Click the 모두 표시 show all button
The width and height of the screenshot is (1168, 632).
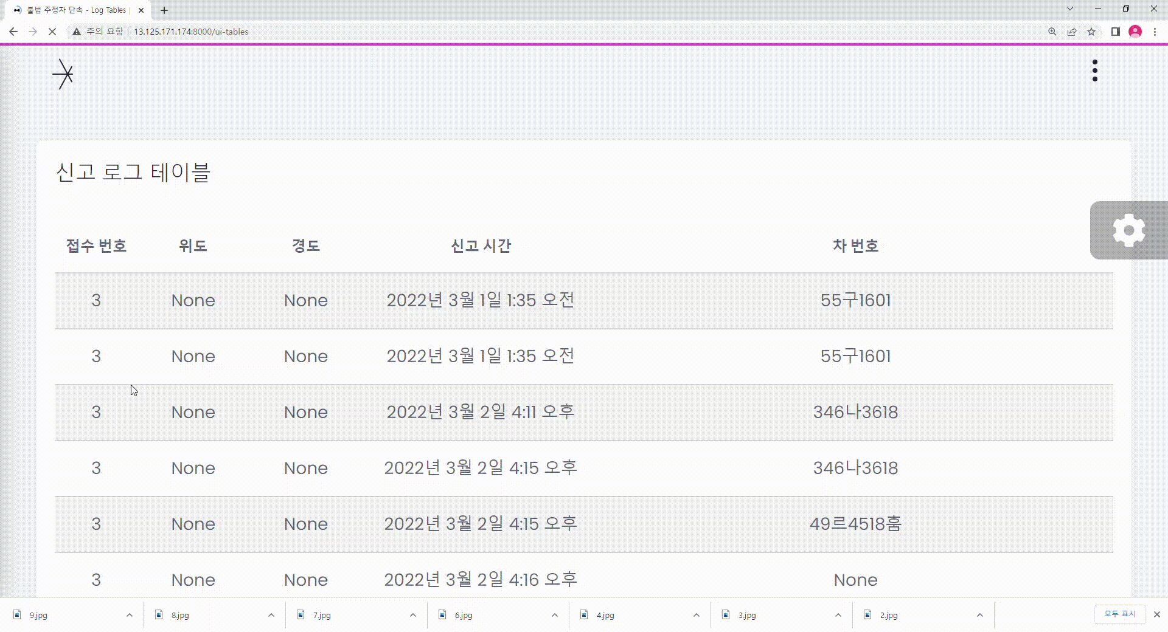pos(1120,614)
